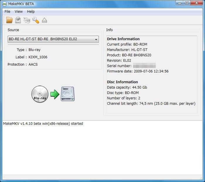Click the 'KIXM_1006' label value
Image resolution: width=205 pixels, height=182 pixels.
38,57
